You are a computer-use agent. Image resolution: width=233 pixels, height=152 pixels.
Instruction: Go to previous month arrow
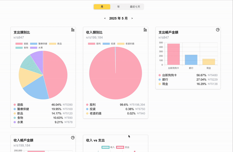[105, 18]
